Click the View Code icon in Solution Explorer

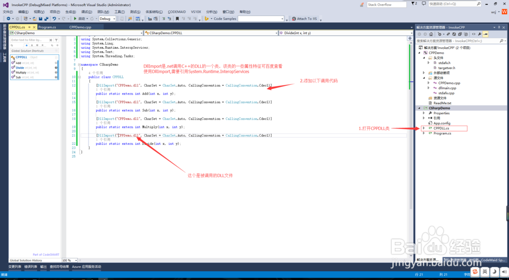point(473,34)
